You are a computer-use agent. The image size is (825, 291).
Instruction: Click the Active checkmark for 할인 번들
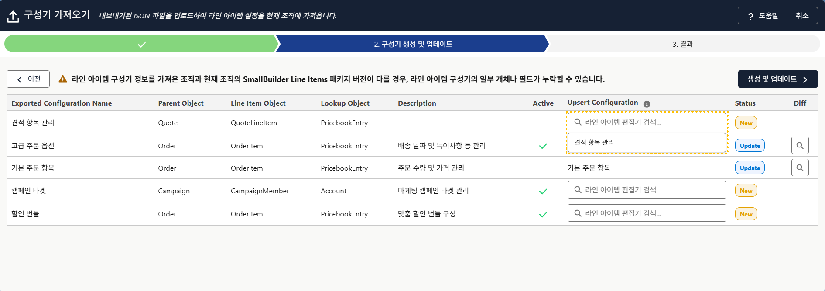[x=543, y=214]
